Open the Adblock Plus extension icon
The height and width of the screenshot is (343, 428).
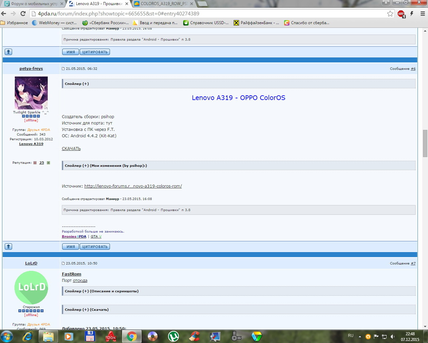point(401,14)
